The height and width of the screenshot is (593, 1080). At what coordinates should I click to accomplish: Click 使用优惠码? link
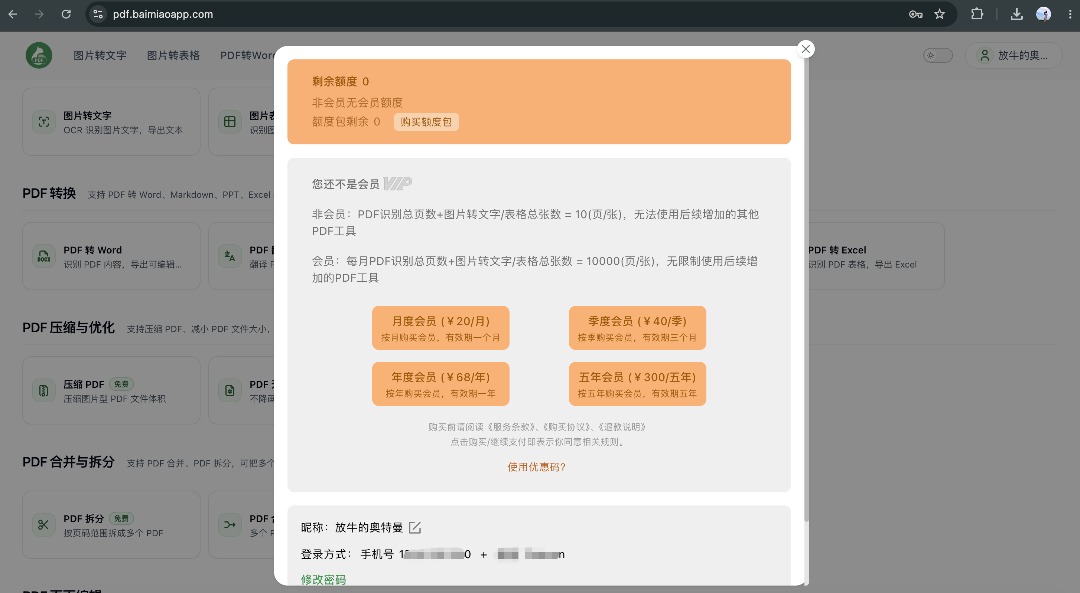(537, 467)
